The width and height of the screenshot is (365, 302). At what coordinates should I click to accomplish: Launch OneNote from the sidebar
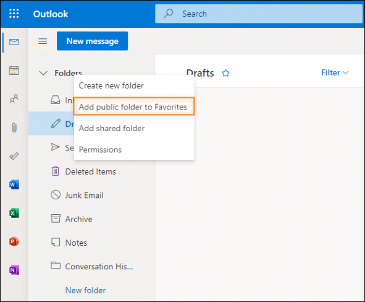click(x=14, y=270)
